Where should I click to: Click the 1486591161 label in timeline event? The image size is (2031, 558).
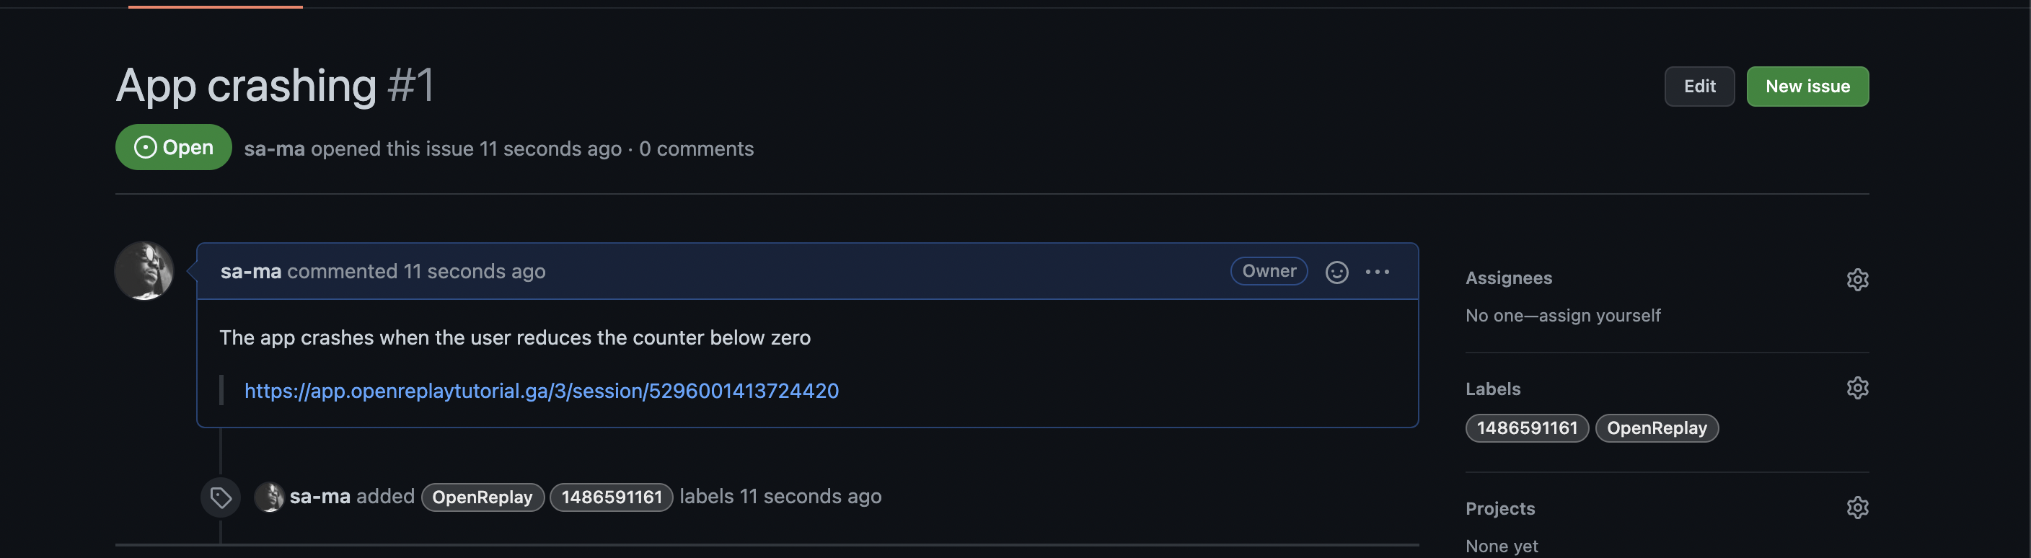(x=610, y=497)
